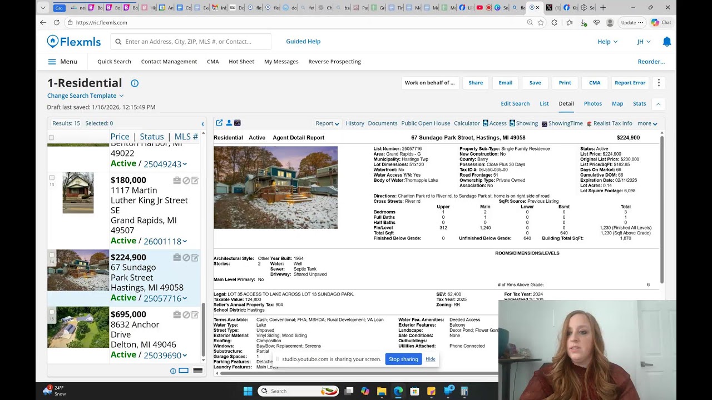Collapse the results list panel arrow
The height and width of the screenshot is (400, 712).
202,124
